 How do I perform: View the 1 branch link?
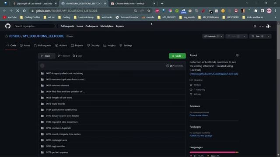(x=64, y=56)
